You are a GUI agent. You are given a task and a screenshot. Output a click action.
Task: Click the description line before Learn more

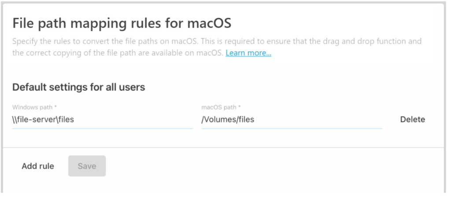(118, 53)
